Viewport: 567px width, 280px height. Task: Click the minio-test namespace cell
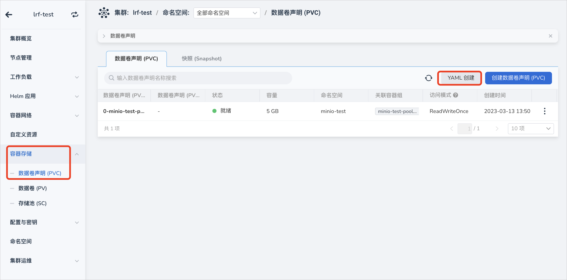click(x=333, y=111)
